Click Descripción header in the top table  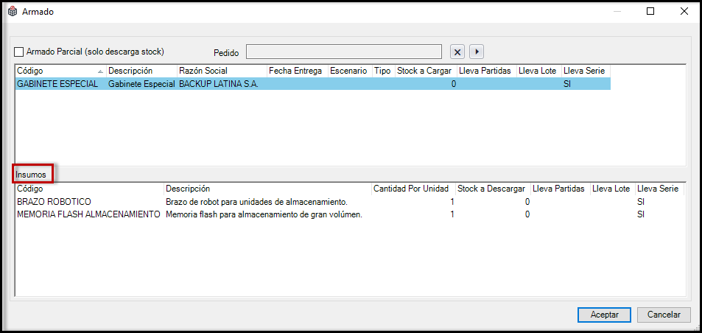pyautogui.click(x=141, y=71)
